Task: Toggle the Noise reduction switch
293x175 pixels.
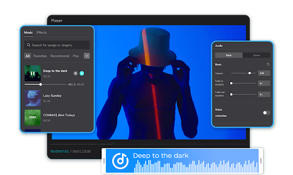Action: 267,113
